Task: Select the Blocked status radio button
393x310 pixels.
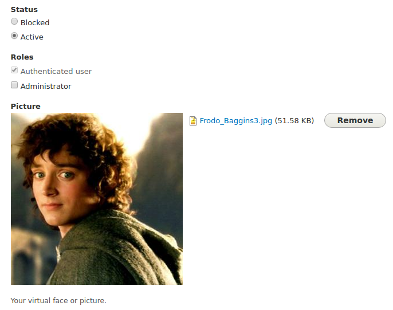Action: coord(14,22)
